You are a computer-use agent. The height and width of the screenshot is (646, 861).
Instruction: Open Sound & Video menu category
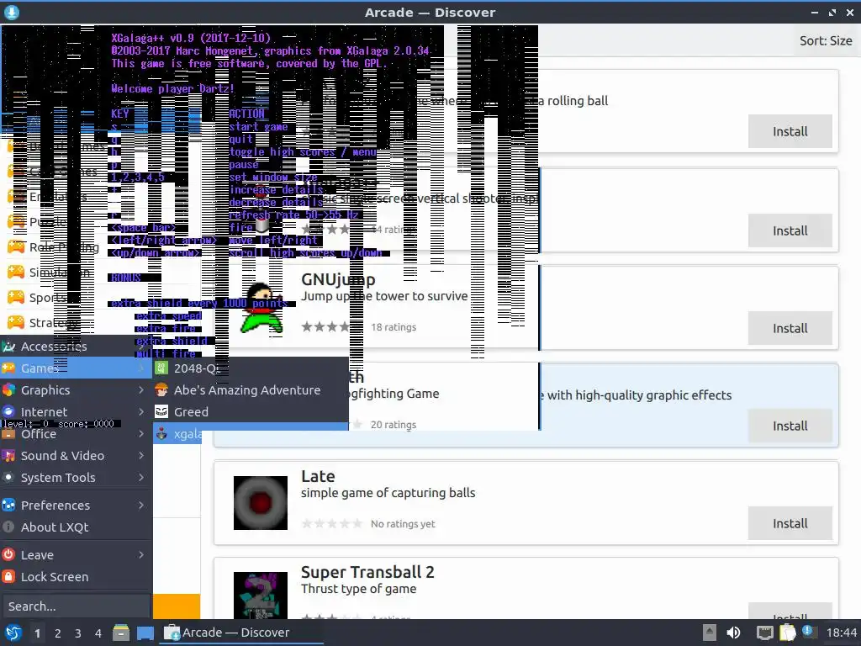coord(77,456)
